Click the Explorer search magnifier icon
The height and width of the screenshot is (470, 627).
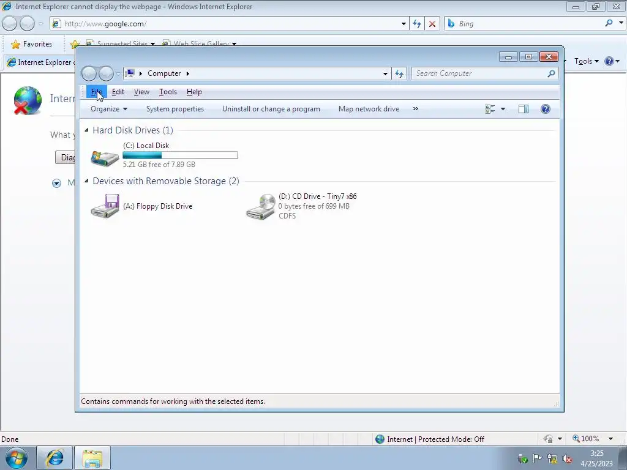(552, 73)
